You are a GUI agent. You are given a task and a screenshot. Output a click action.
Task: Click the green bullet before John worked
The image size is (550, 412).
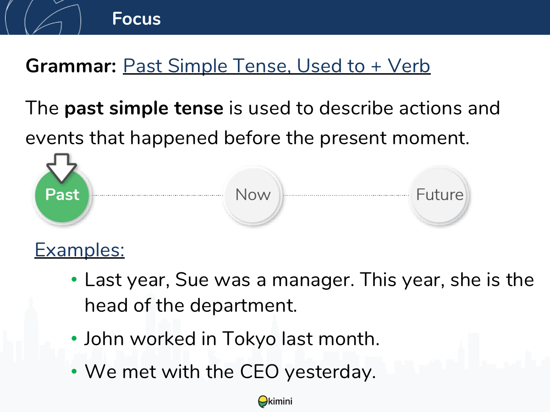(74, 339)
